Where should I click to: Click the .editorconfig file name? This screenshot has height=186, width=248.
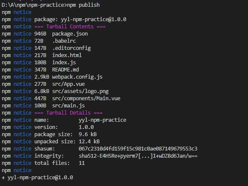[x=72, y=48]
